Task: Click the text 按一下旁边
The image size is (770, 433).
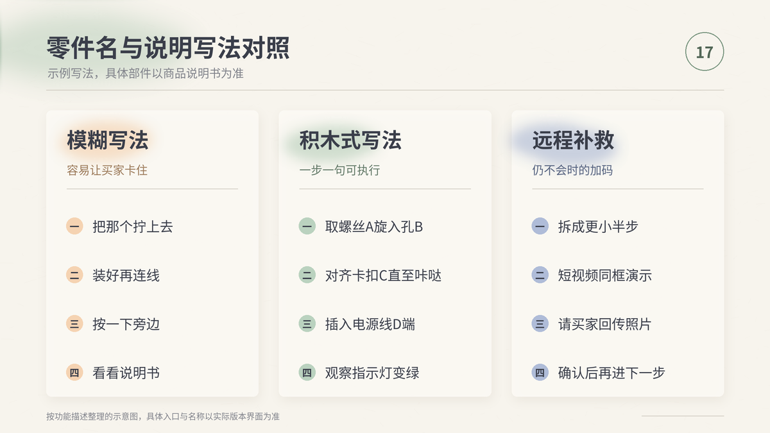Action: [126, 324]
